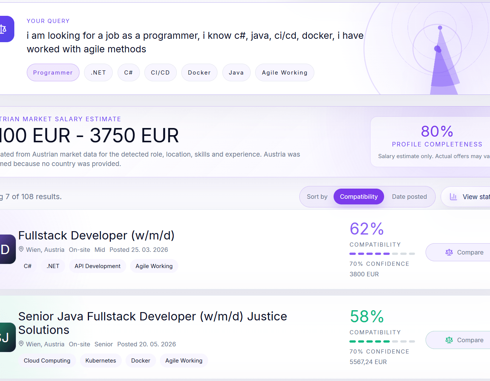Screen dimensions: 490x381
Task: Click the Cloud Computing skill tag
Action: [47, 360]
